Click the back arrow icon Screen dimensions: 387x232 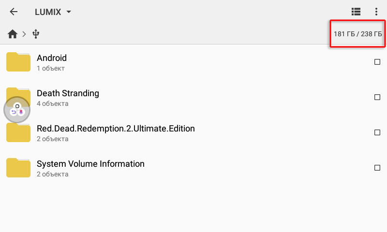point(14,12)
